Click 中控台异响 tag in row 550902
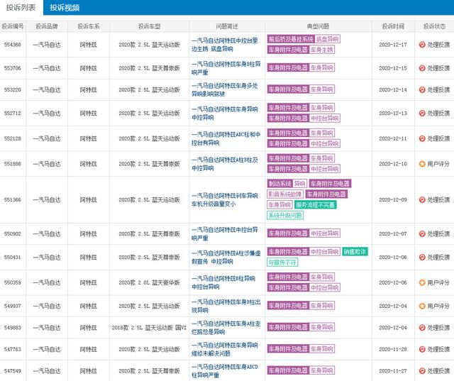 pos(325,233)
